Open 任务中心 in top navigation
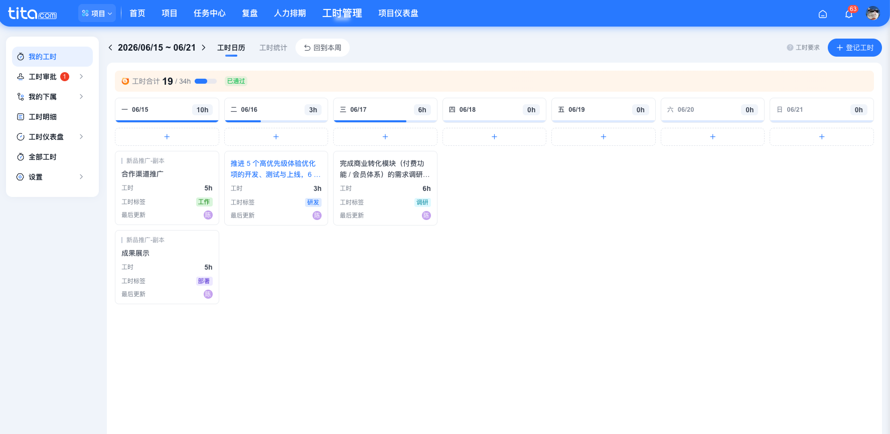Image resolution: width=890 pixels, height=434 pixels. (210, 14)
